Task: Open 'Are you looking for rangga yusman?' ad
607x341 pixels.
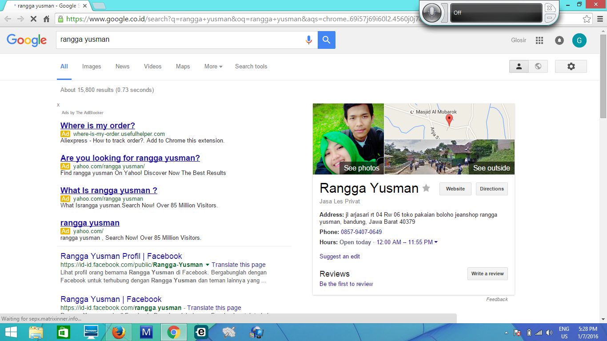Action: (x=130, y=158)
